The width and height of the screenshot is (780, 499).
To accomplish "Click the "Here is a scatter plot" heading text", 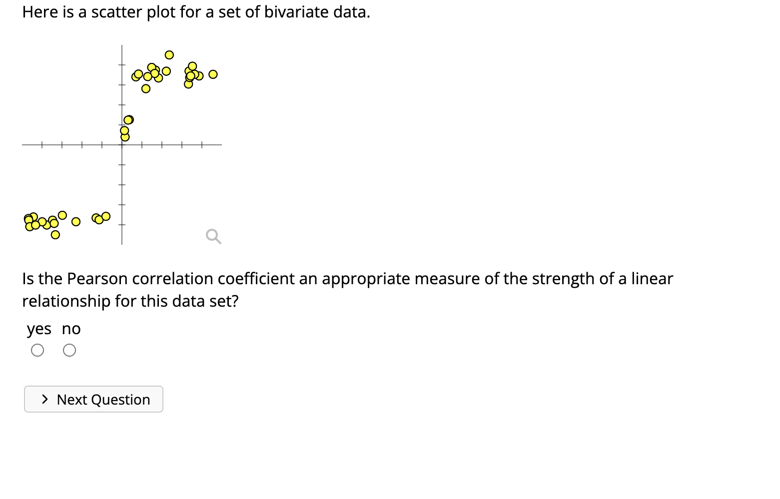I will coord(196,12).
